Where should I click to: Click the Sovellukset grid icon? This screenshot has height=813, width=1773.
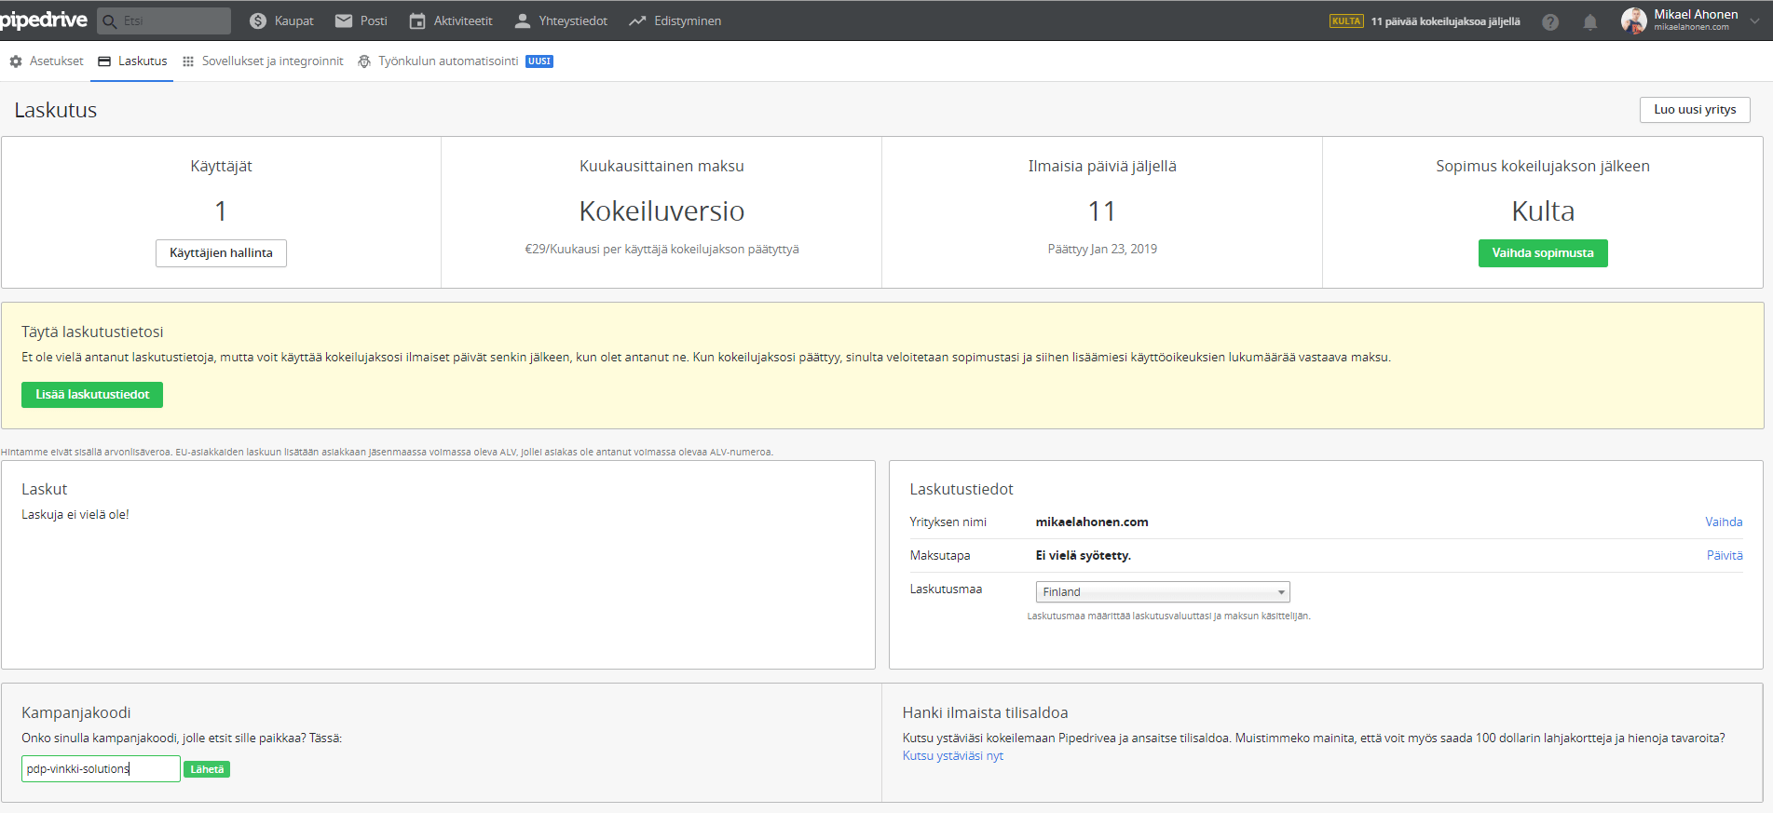tap(188, 61)
